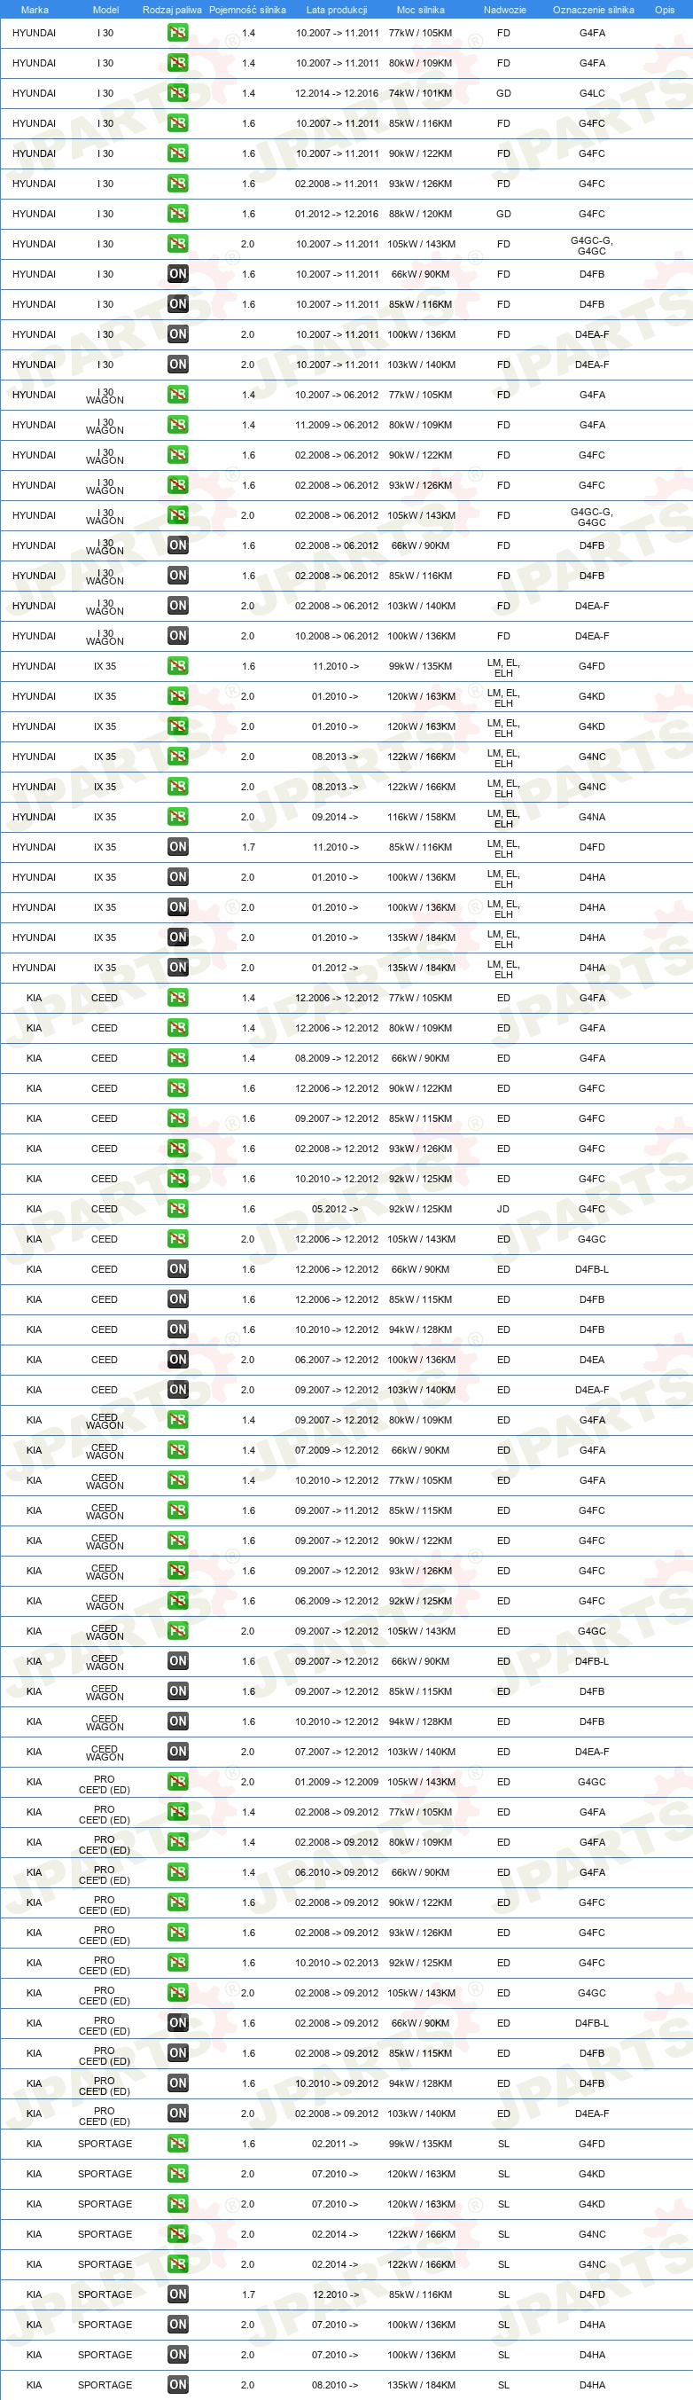
Task: Select production years 06.2009 -> 12.2012
Action: coord(336,1601)
